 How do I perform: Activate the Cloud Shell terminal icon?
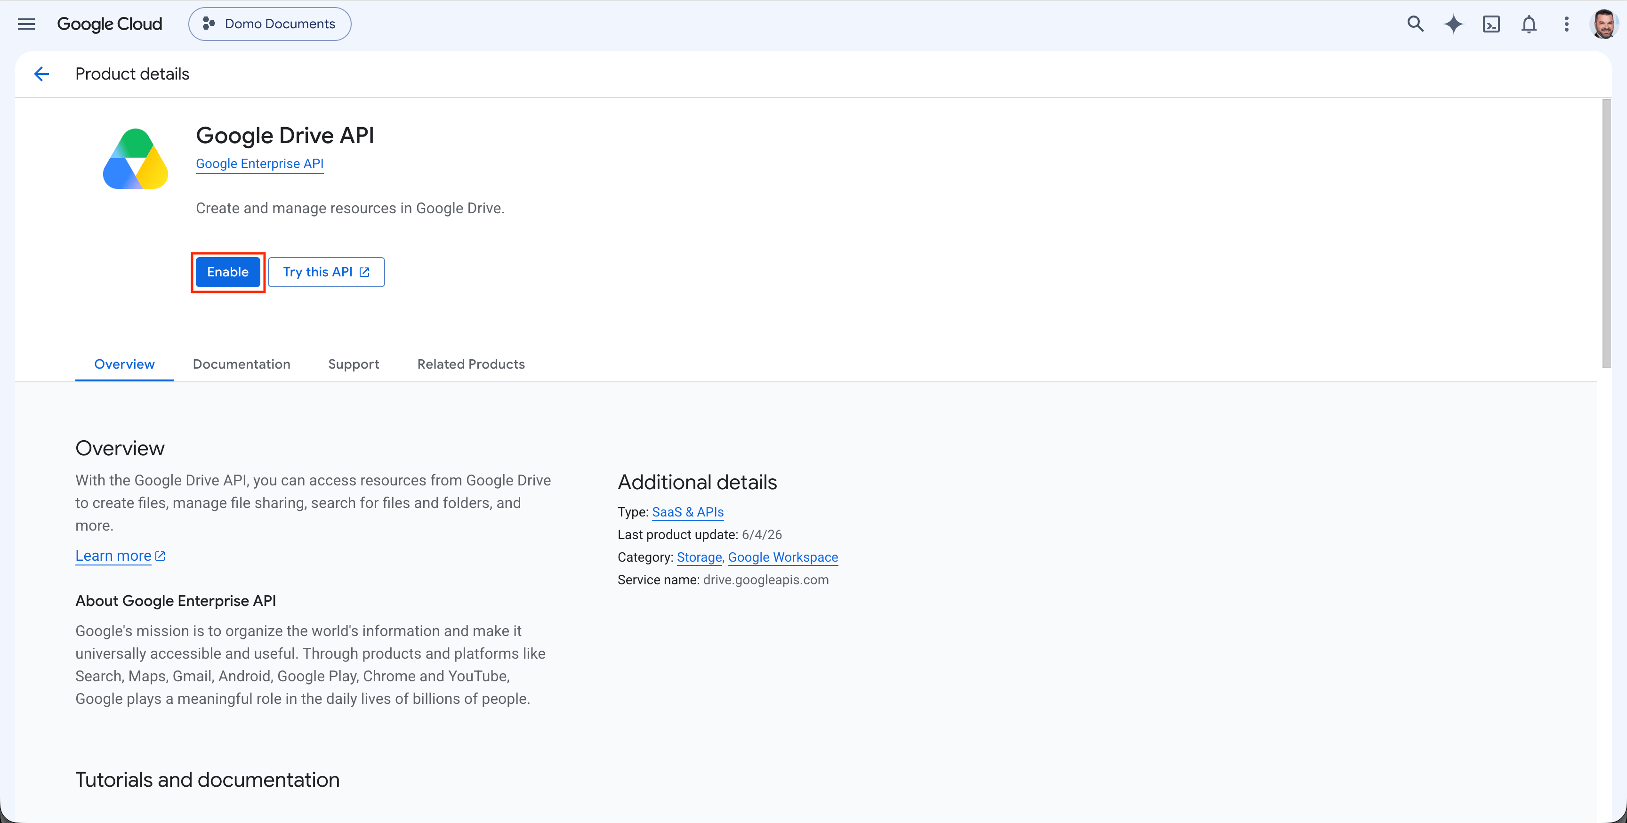pos(1491,24)
